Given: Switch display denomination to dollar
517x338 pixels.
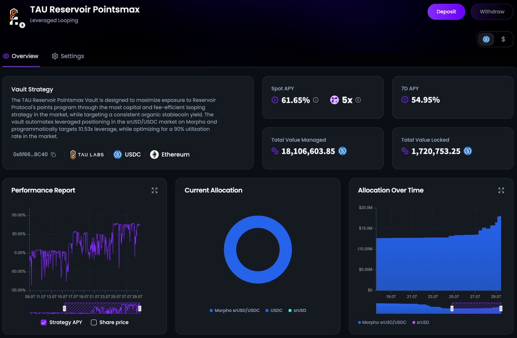Looking at the screenshot, I should pyautogui.click(x=503, y=39).
